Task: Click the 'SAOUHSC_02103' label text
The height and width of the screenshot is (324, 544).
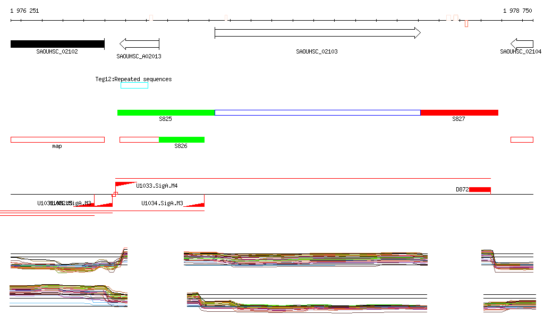Action: click(317, 51)
